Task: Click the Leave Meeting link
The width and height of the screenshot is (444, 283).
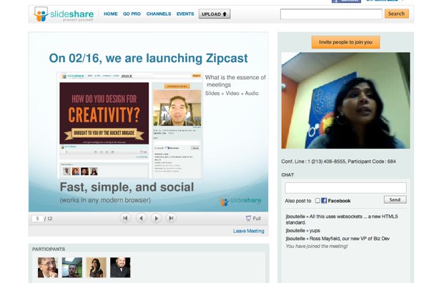Action: [249, 231]
